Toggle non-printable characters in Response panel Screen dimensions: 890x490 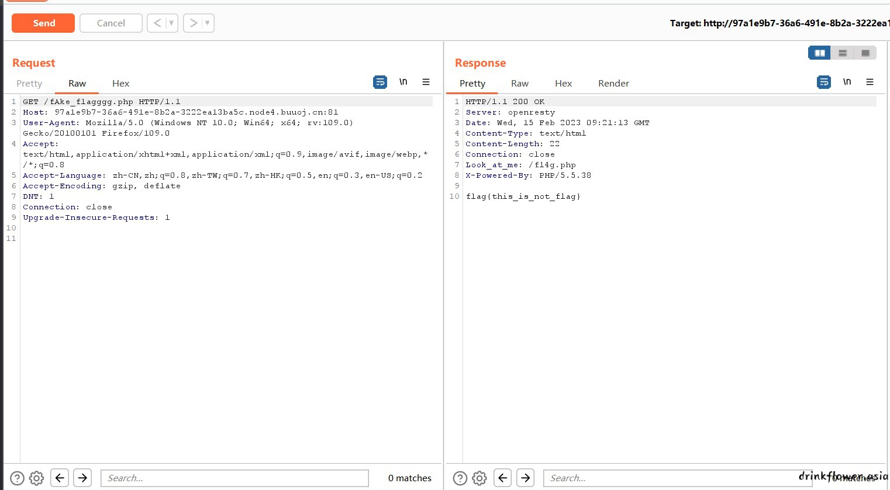click(x=847, y=82)
